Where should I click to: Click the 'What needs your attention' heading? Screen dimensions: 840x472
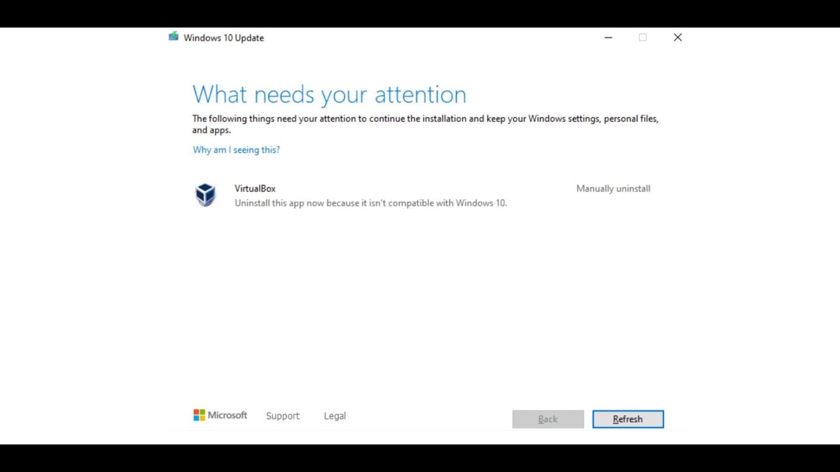pos(329,94)
